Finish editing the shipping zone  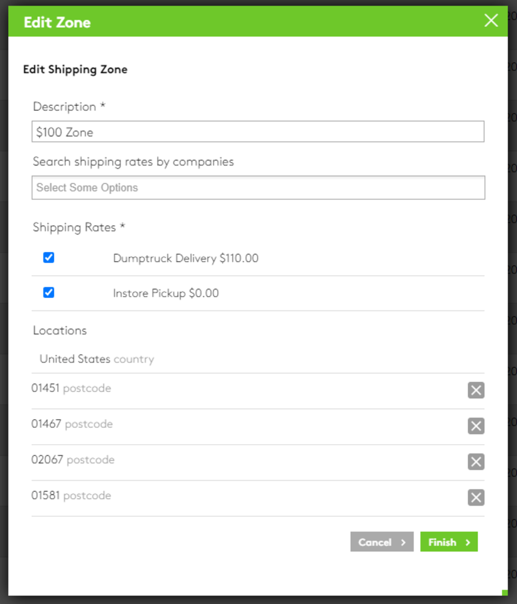449,542
